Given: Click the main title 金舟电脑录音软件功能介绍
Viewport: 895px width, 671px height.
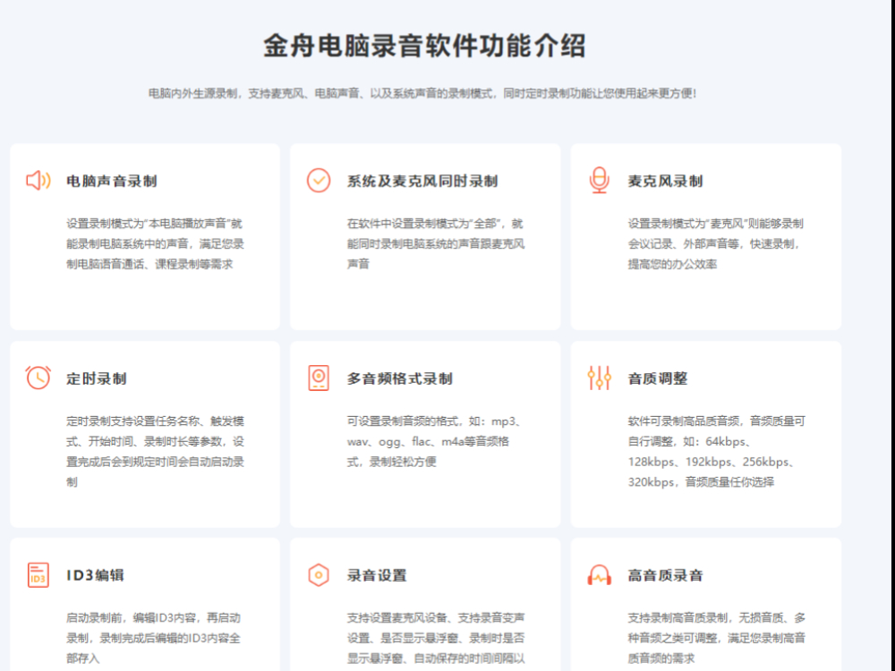Looking at the screenshot, I should (x=424, y=46).
